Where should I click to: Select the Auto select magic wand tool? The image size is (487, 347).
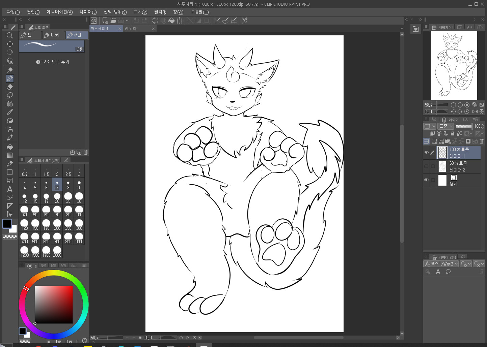(10, 70)
